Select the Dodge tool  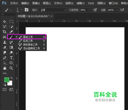tap(11, 53)
